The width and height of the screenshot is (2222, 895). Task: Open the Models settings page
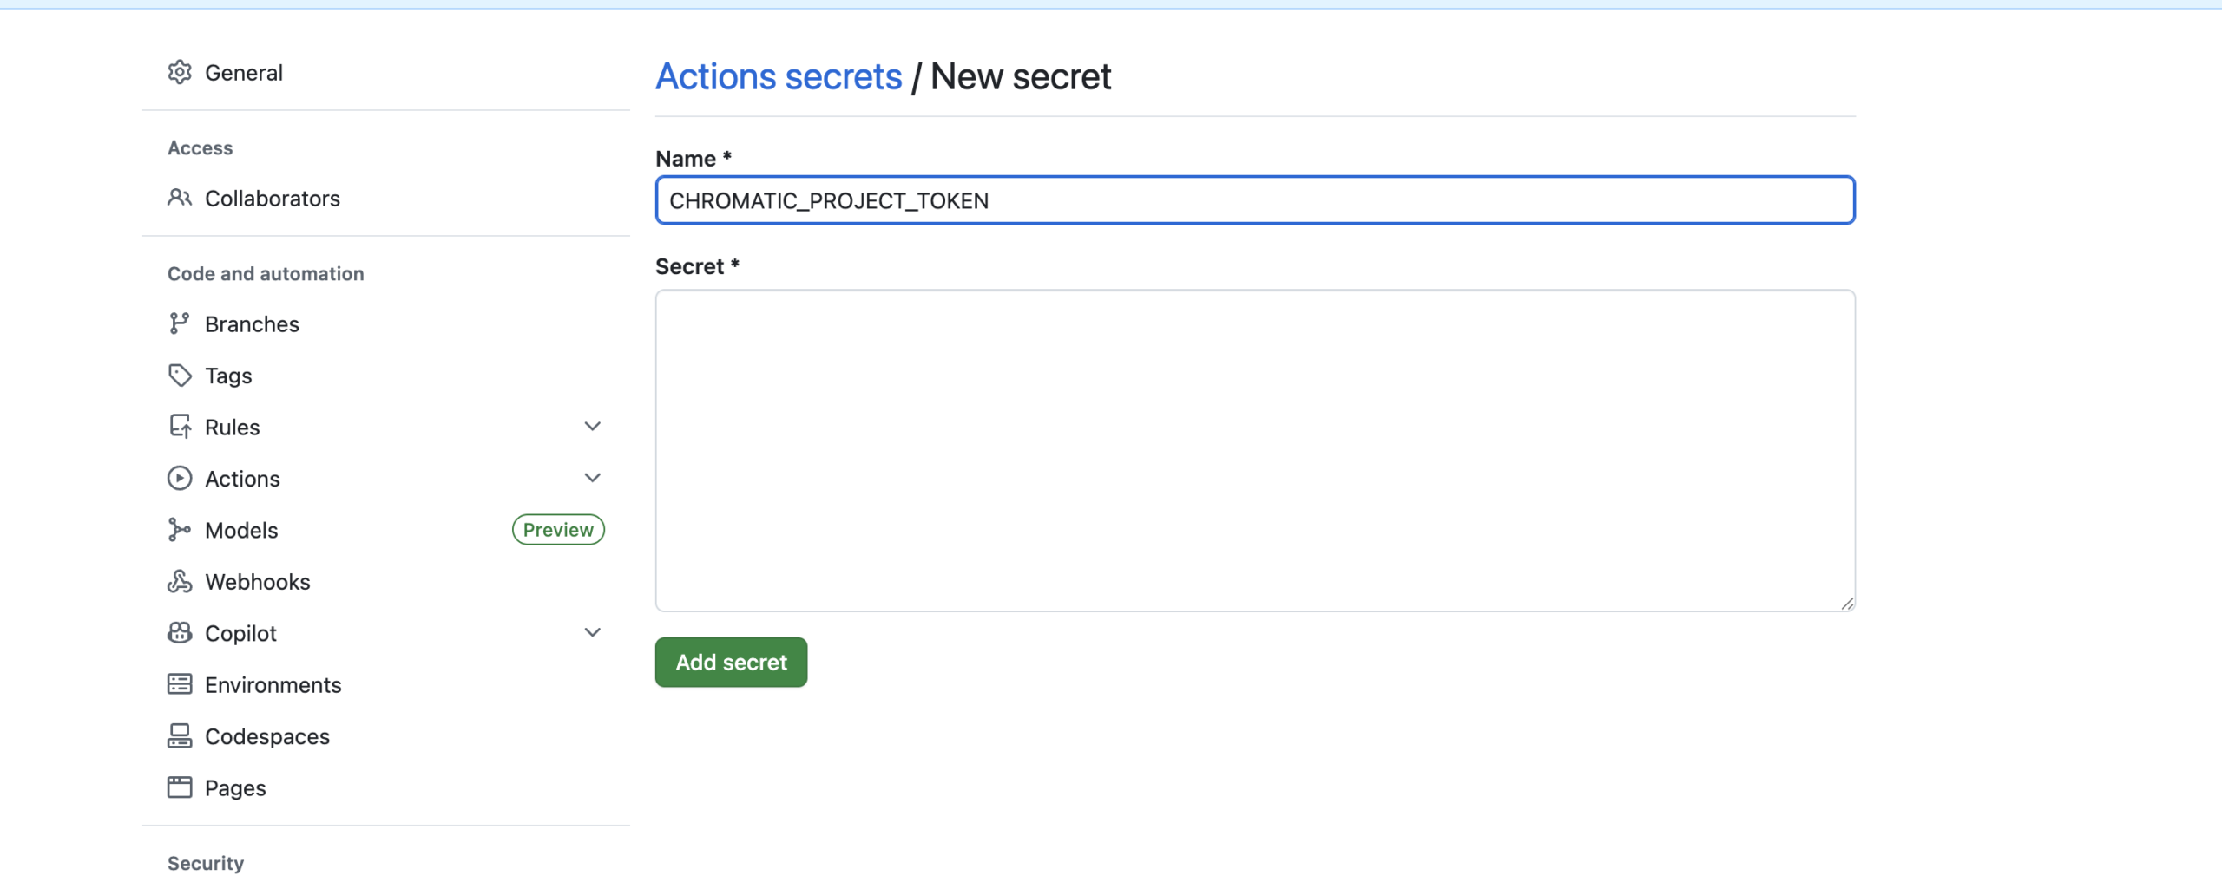click(241, 530)
